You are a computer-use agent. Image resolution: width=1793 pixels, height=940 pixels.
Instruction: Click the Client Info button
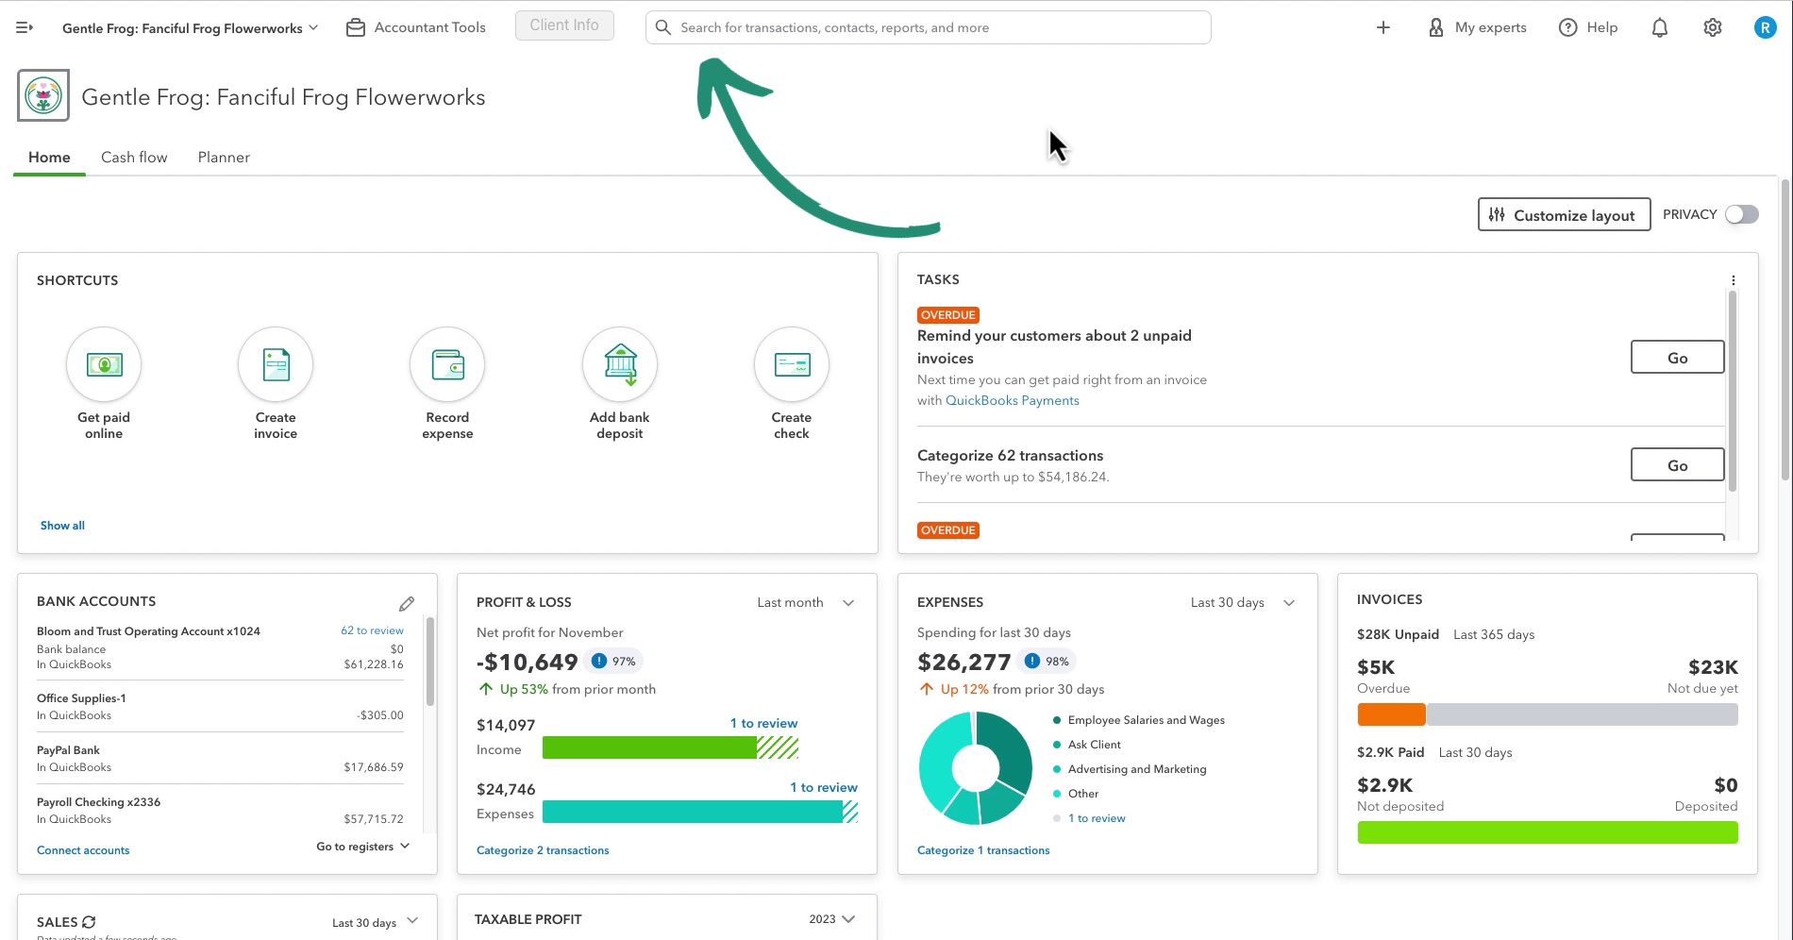pos(564,25)
